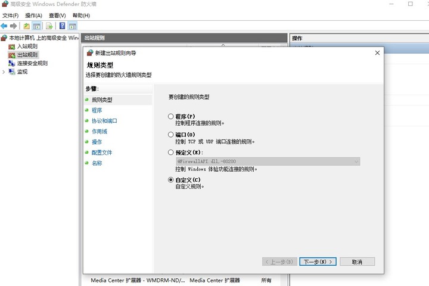
Task: Click the 规则类型 wizard step
Action: click(x=102, y=100)
